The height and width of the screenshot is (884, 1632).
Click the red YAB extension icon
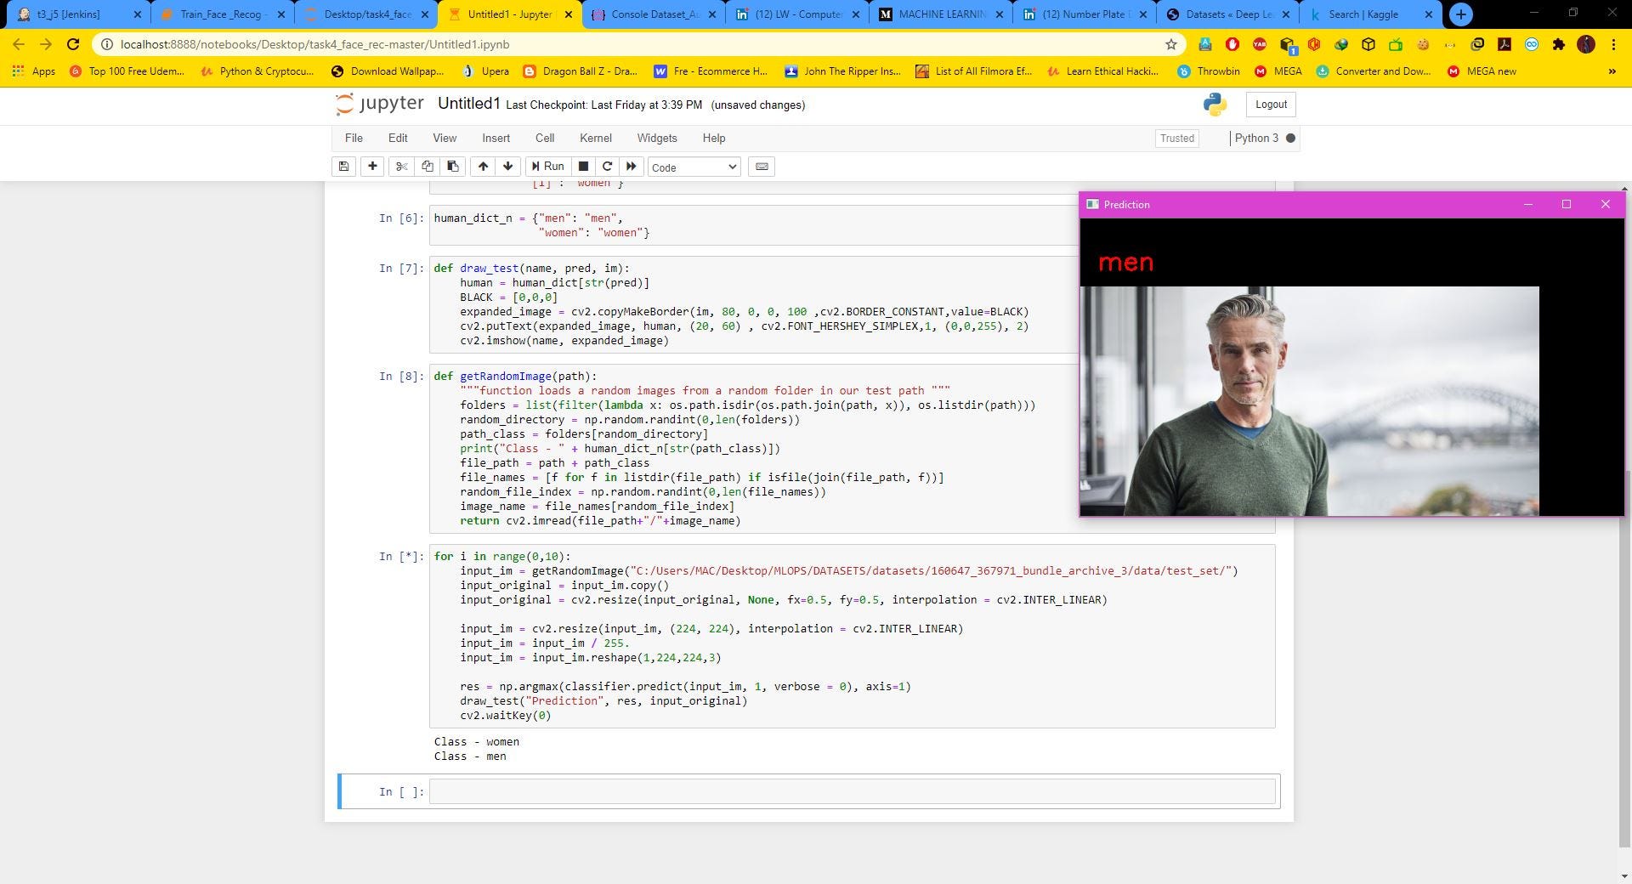tap(1260, 44)
